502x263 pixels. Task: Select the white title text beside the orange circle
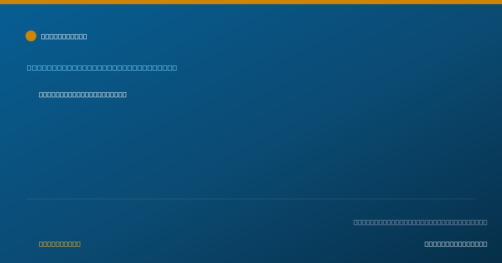tap(64, 36)
